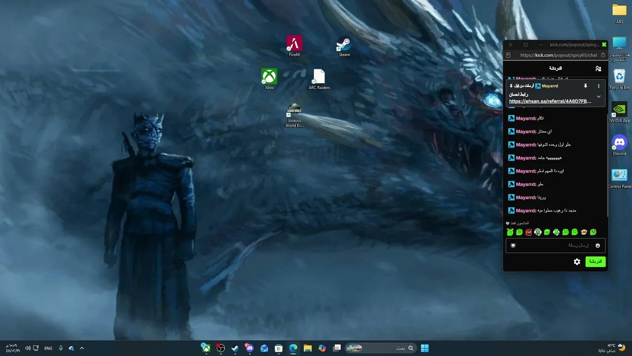Open the chat users list icon

click(x=598, y=69)
